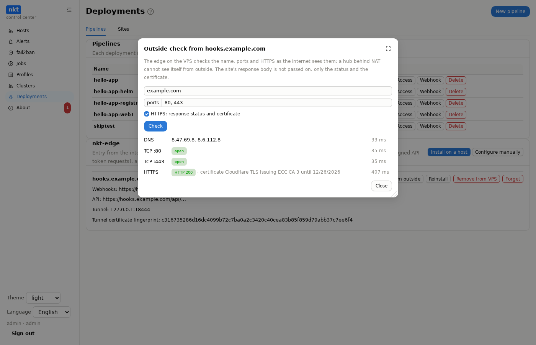
Task: Click Remove from VPS button
Action: click(x=476, y=179)
